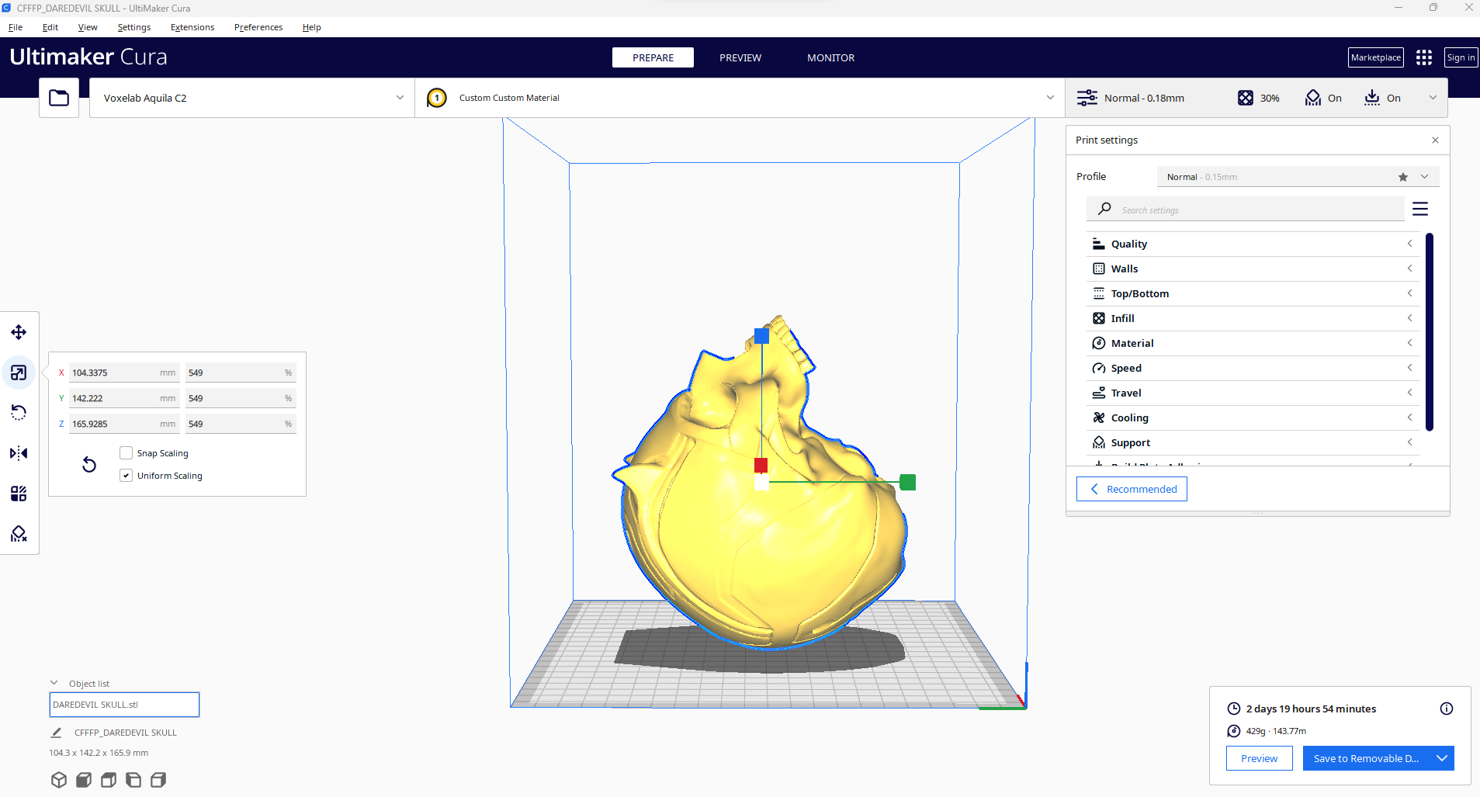Switch to the PREVIEW tab
Screen dimensions: 1480x797
click(740, 57)
